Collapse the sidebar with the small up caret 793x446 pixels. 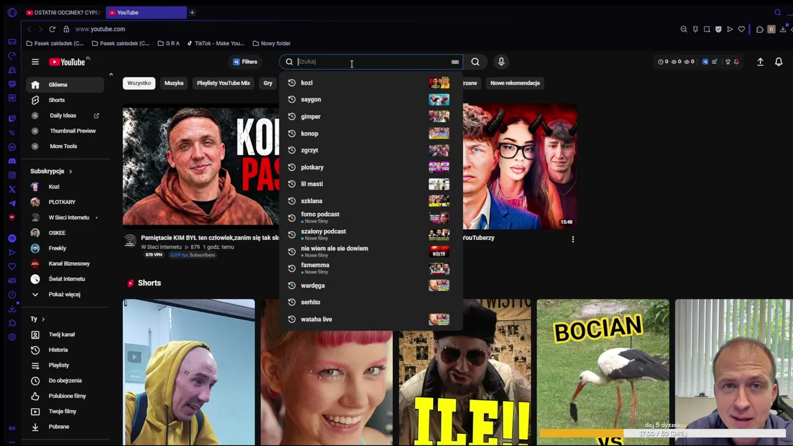click(x=111, y=75)
